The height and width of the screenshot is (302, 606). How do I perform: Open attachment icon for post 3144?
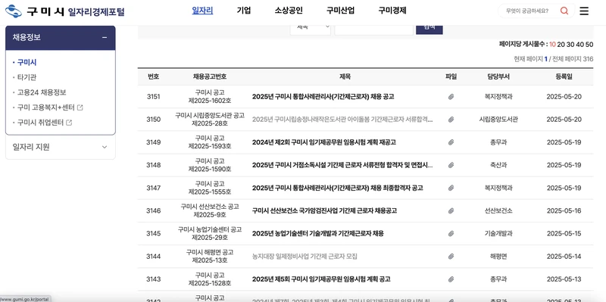tap(451, 256)
